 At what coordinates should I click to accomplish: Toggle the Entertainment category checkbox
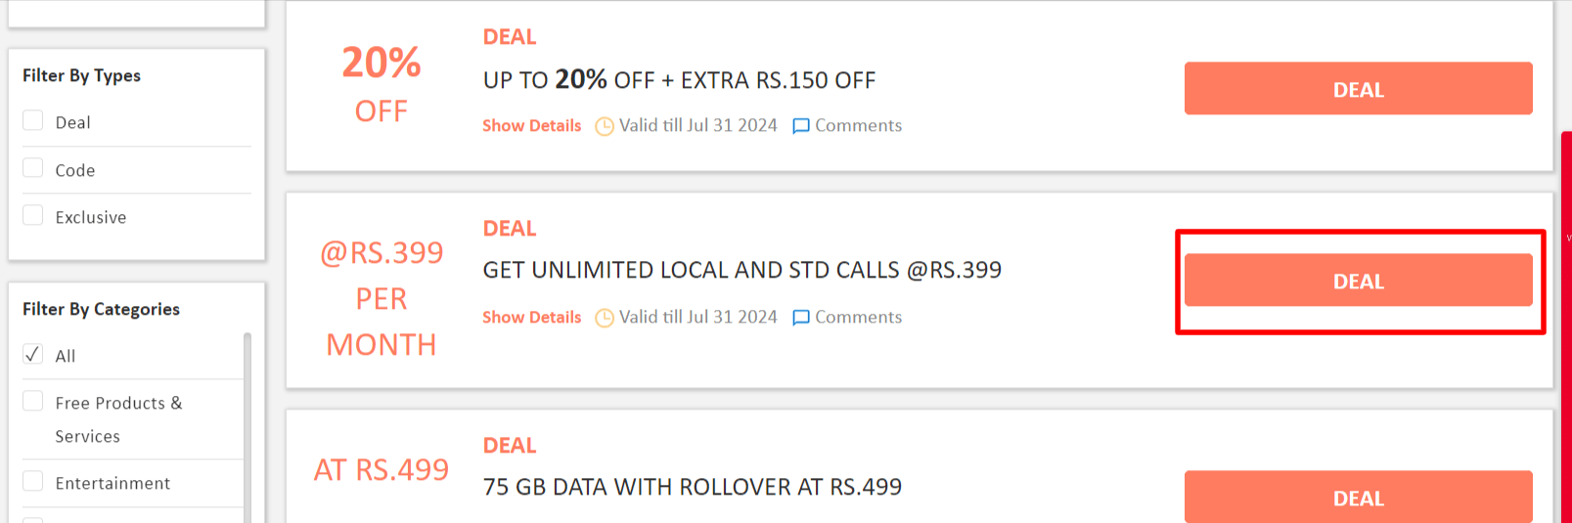[33, 481]
